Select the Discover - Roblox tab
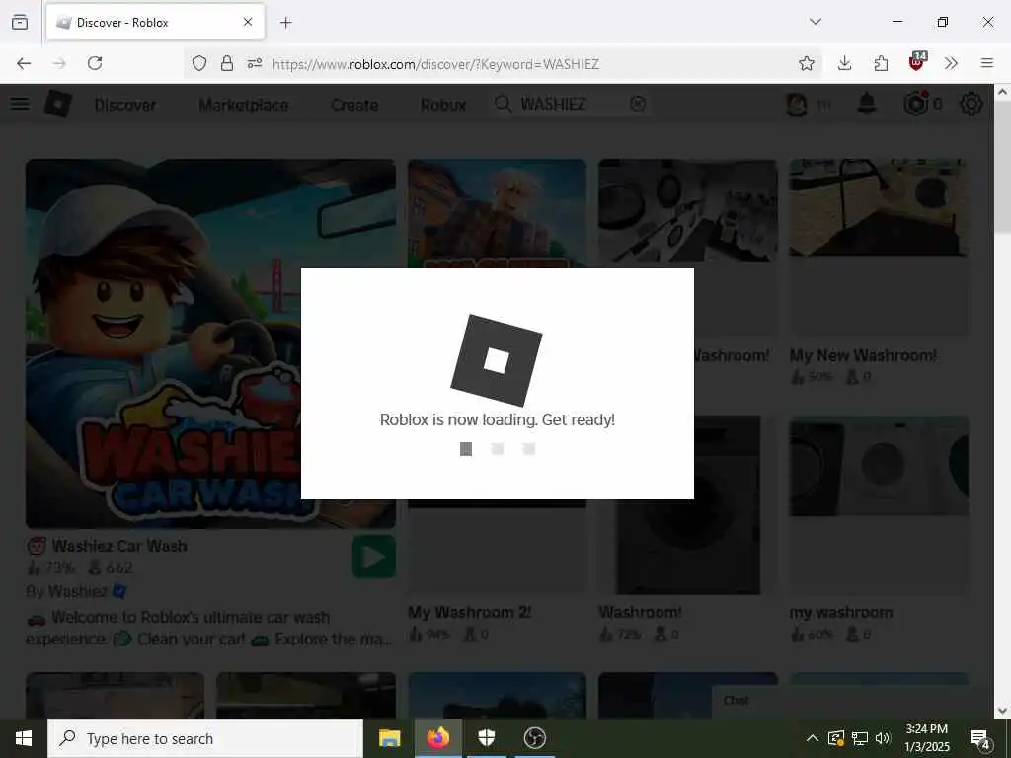The height and width of the screenshot is (758, 1011). pos(155,23)
